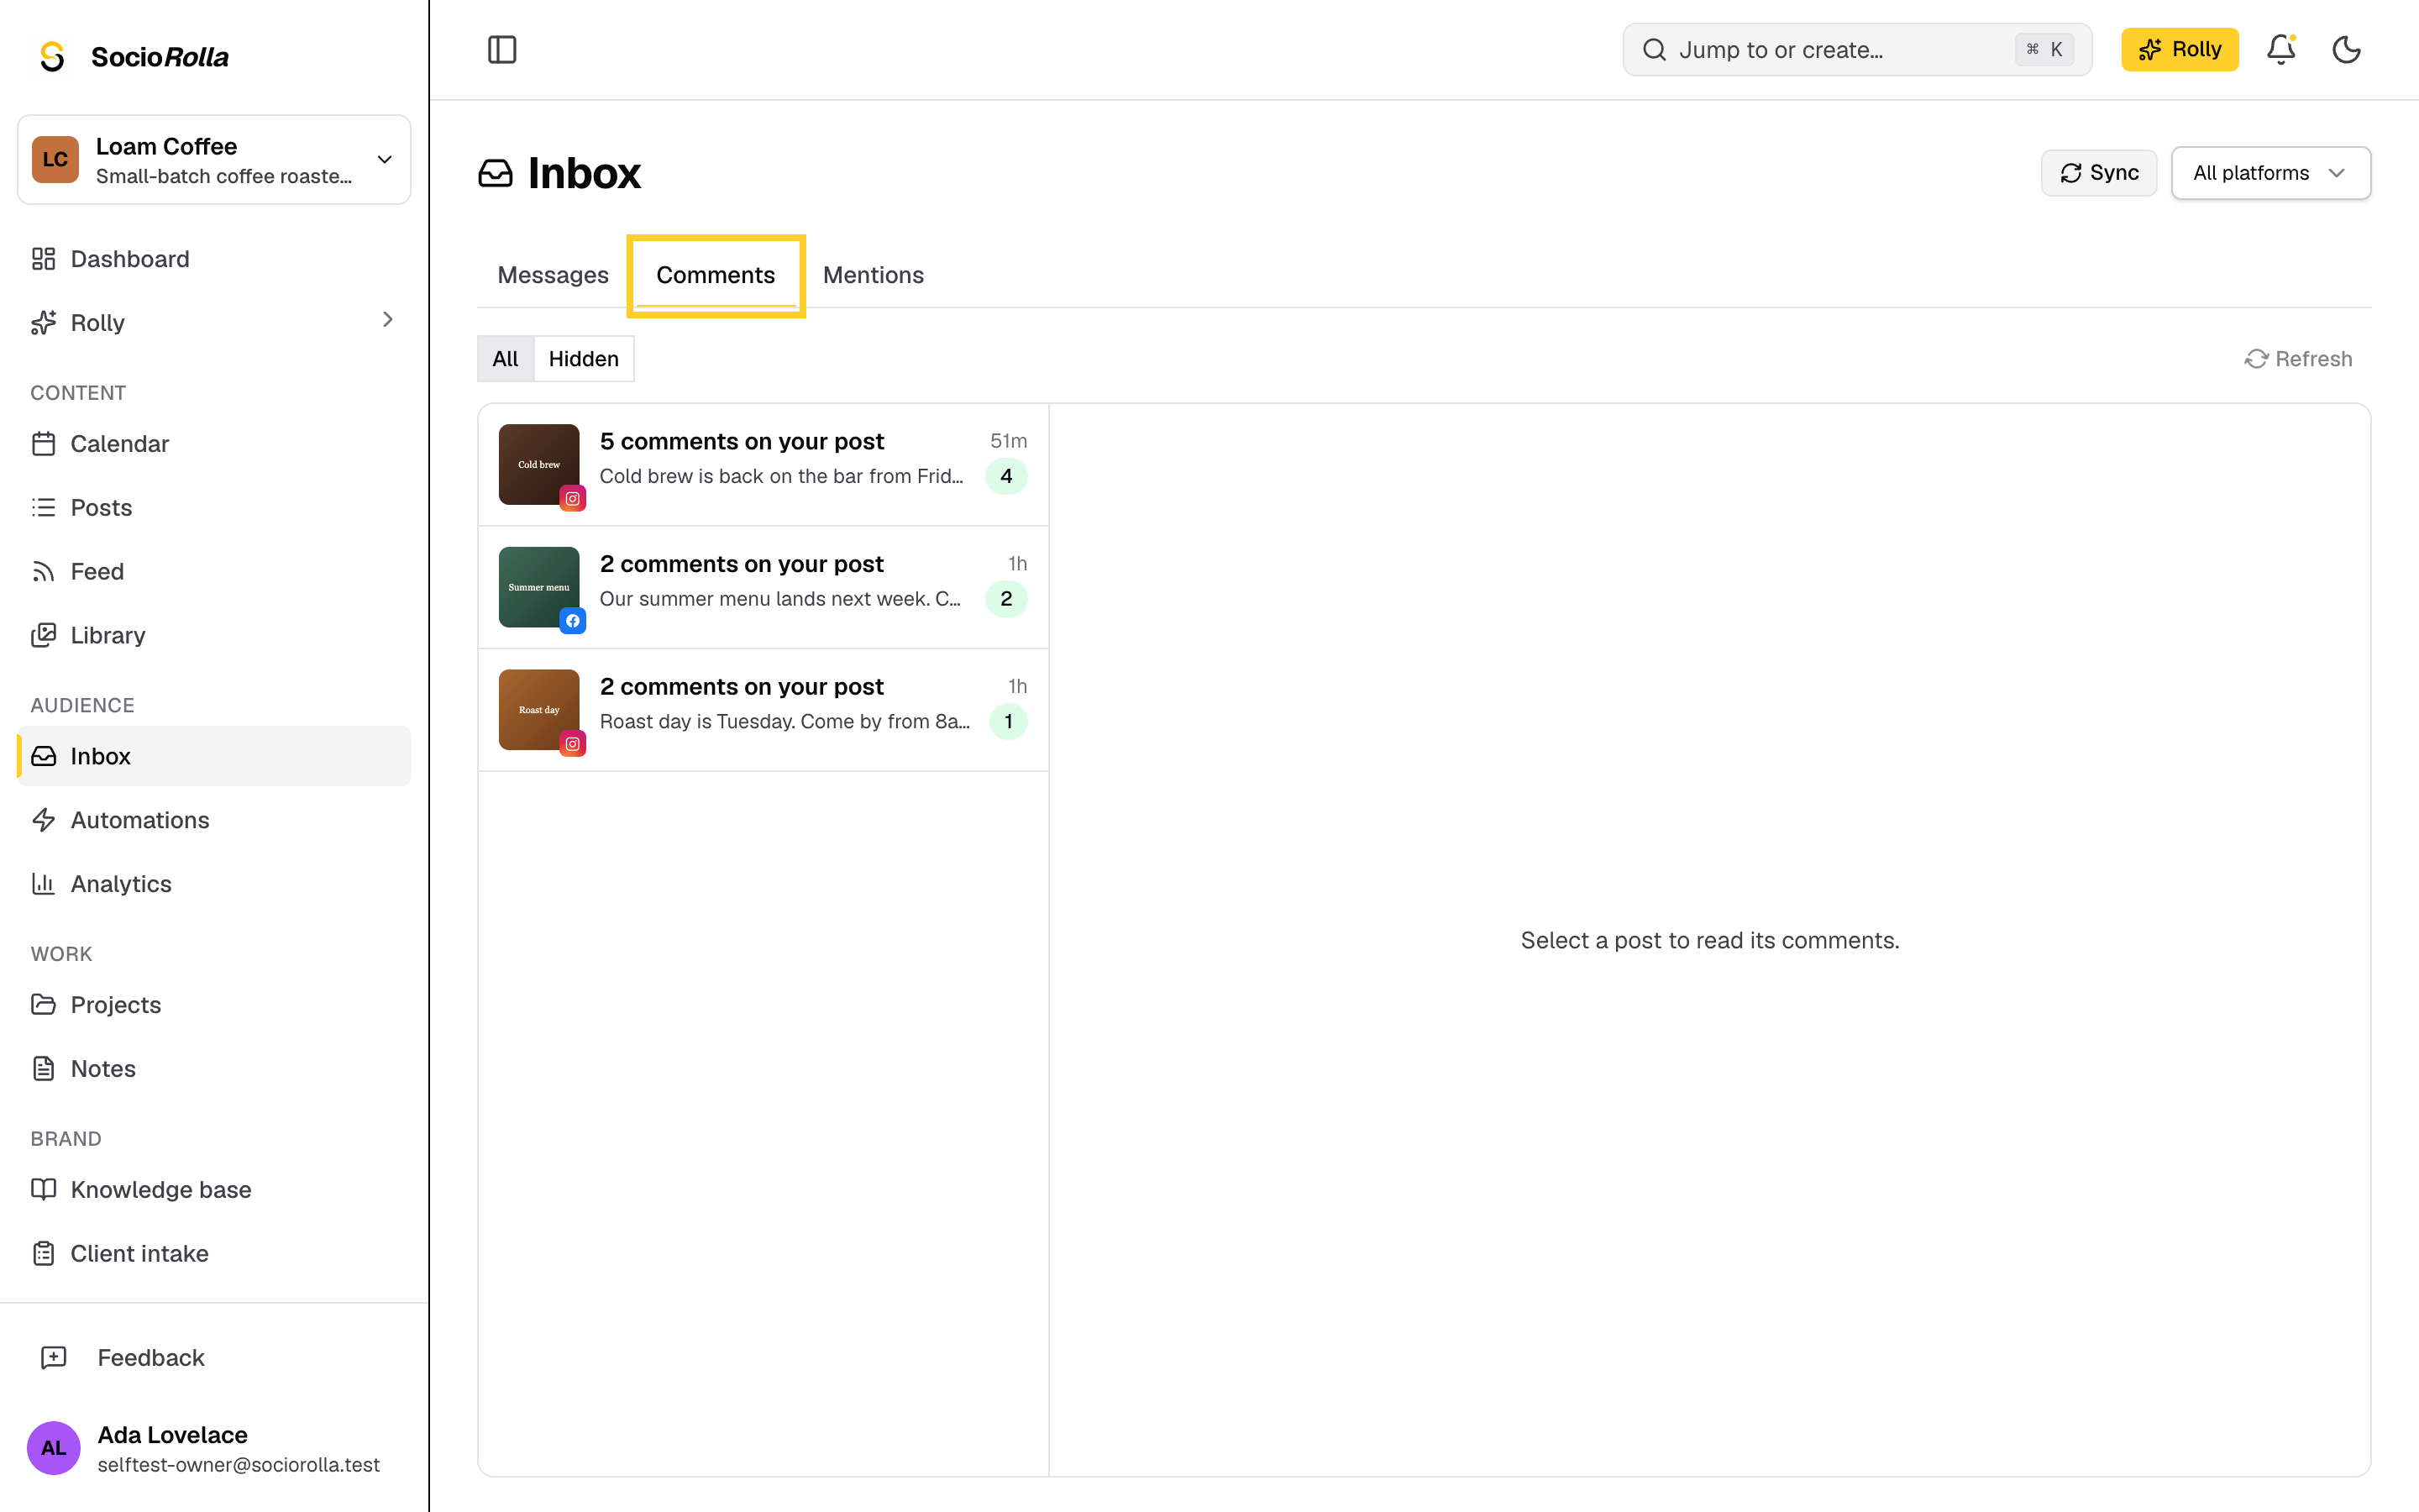Image resolution: width=2419 pixels, height=1512 pixels.
Task: Focus the Jump to or create search field
Action: point(1857,49)
